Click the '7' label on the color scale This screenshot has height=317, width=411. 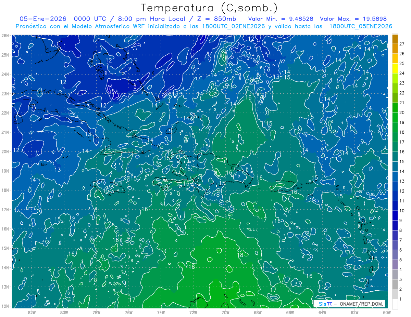pos(401,240)
